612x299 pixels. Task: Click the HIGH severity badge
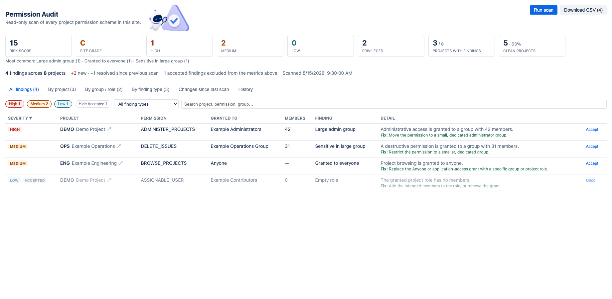[15, 130]
